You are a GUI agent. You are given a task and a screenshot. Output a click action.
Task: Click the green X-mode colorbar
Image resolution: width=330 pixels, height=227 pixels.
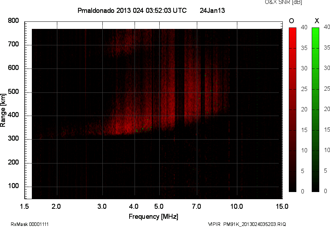315,110
